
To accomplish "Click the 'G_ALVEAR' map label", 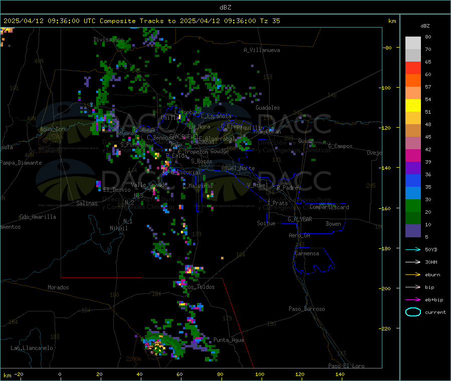I will pos(300,219).
